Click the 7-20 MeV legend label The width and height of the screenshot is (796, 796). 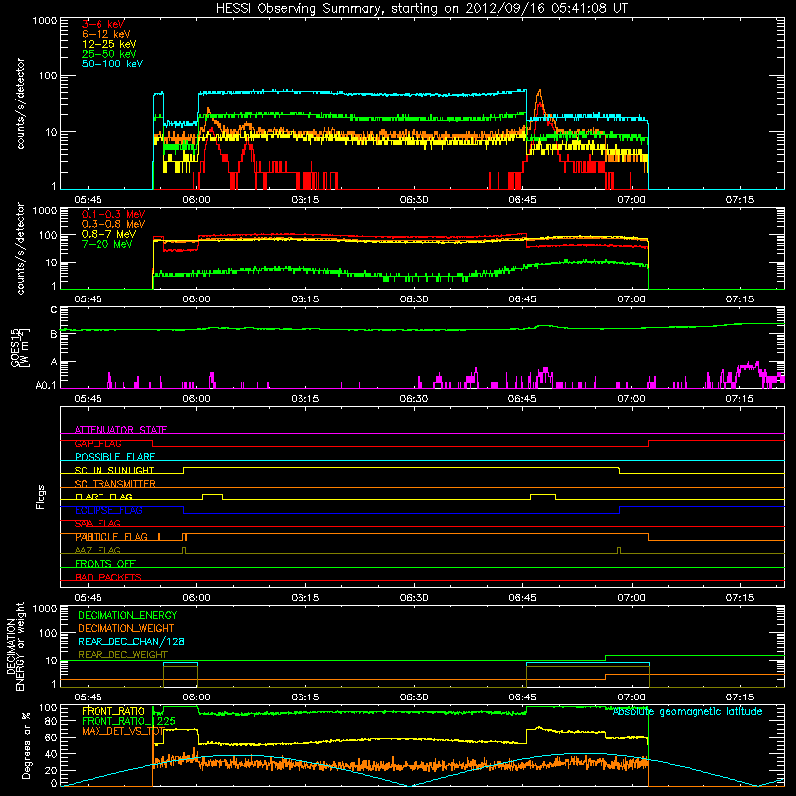pyautogui.click(x=106, y=244)
